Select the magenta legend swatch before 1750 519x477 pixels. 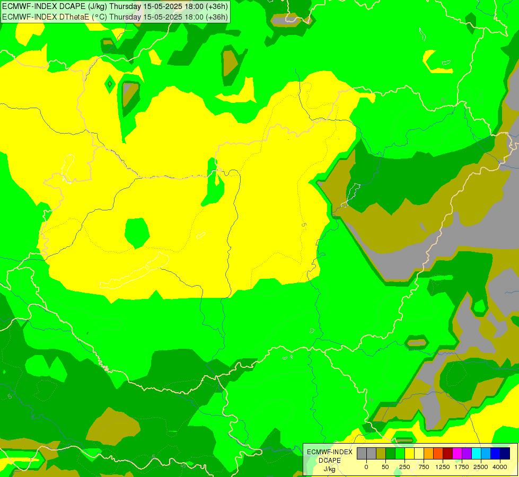tap(457, 453)
